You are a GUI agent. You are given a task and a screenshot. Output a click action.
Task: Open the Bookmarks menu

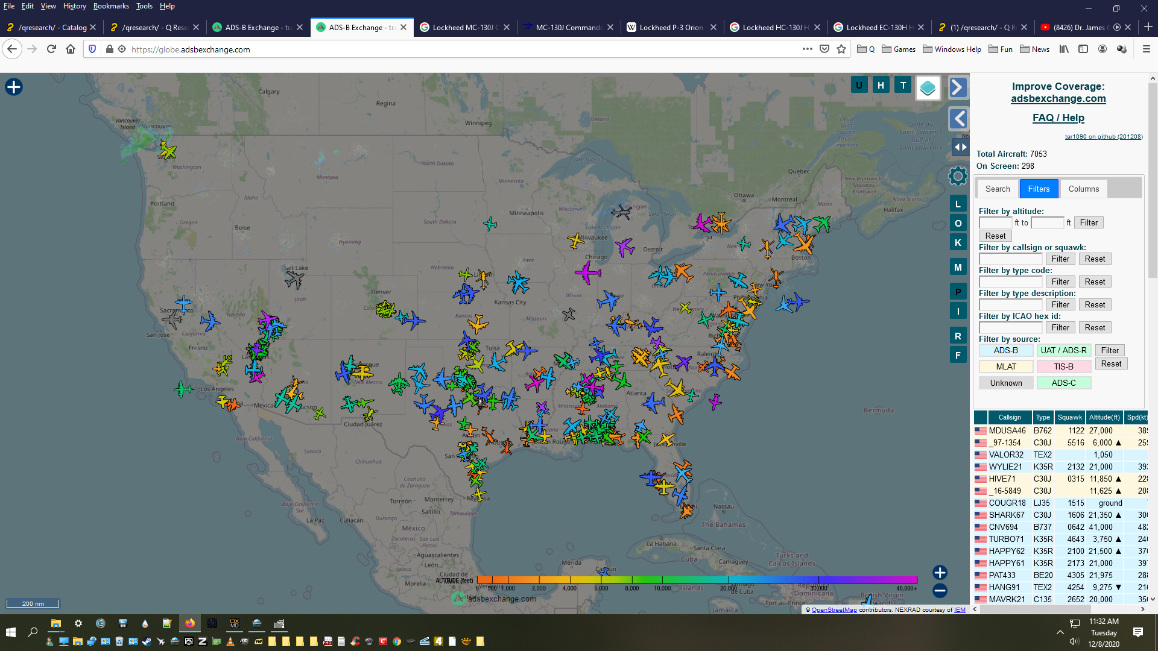click(111, 6)
